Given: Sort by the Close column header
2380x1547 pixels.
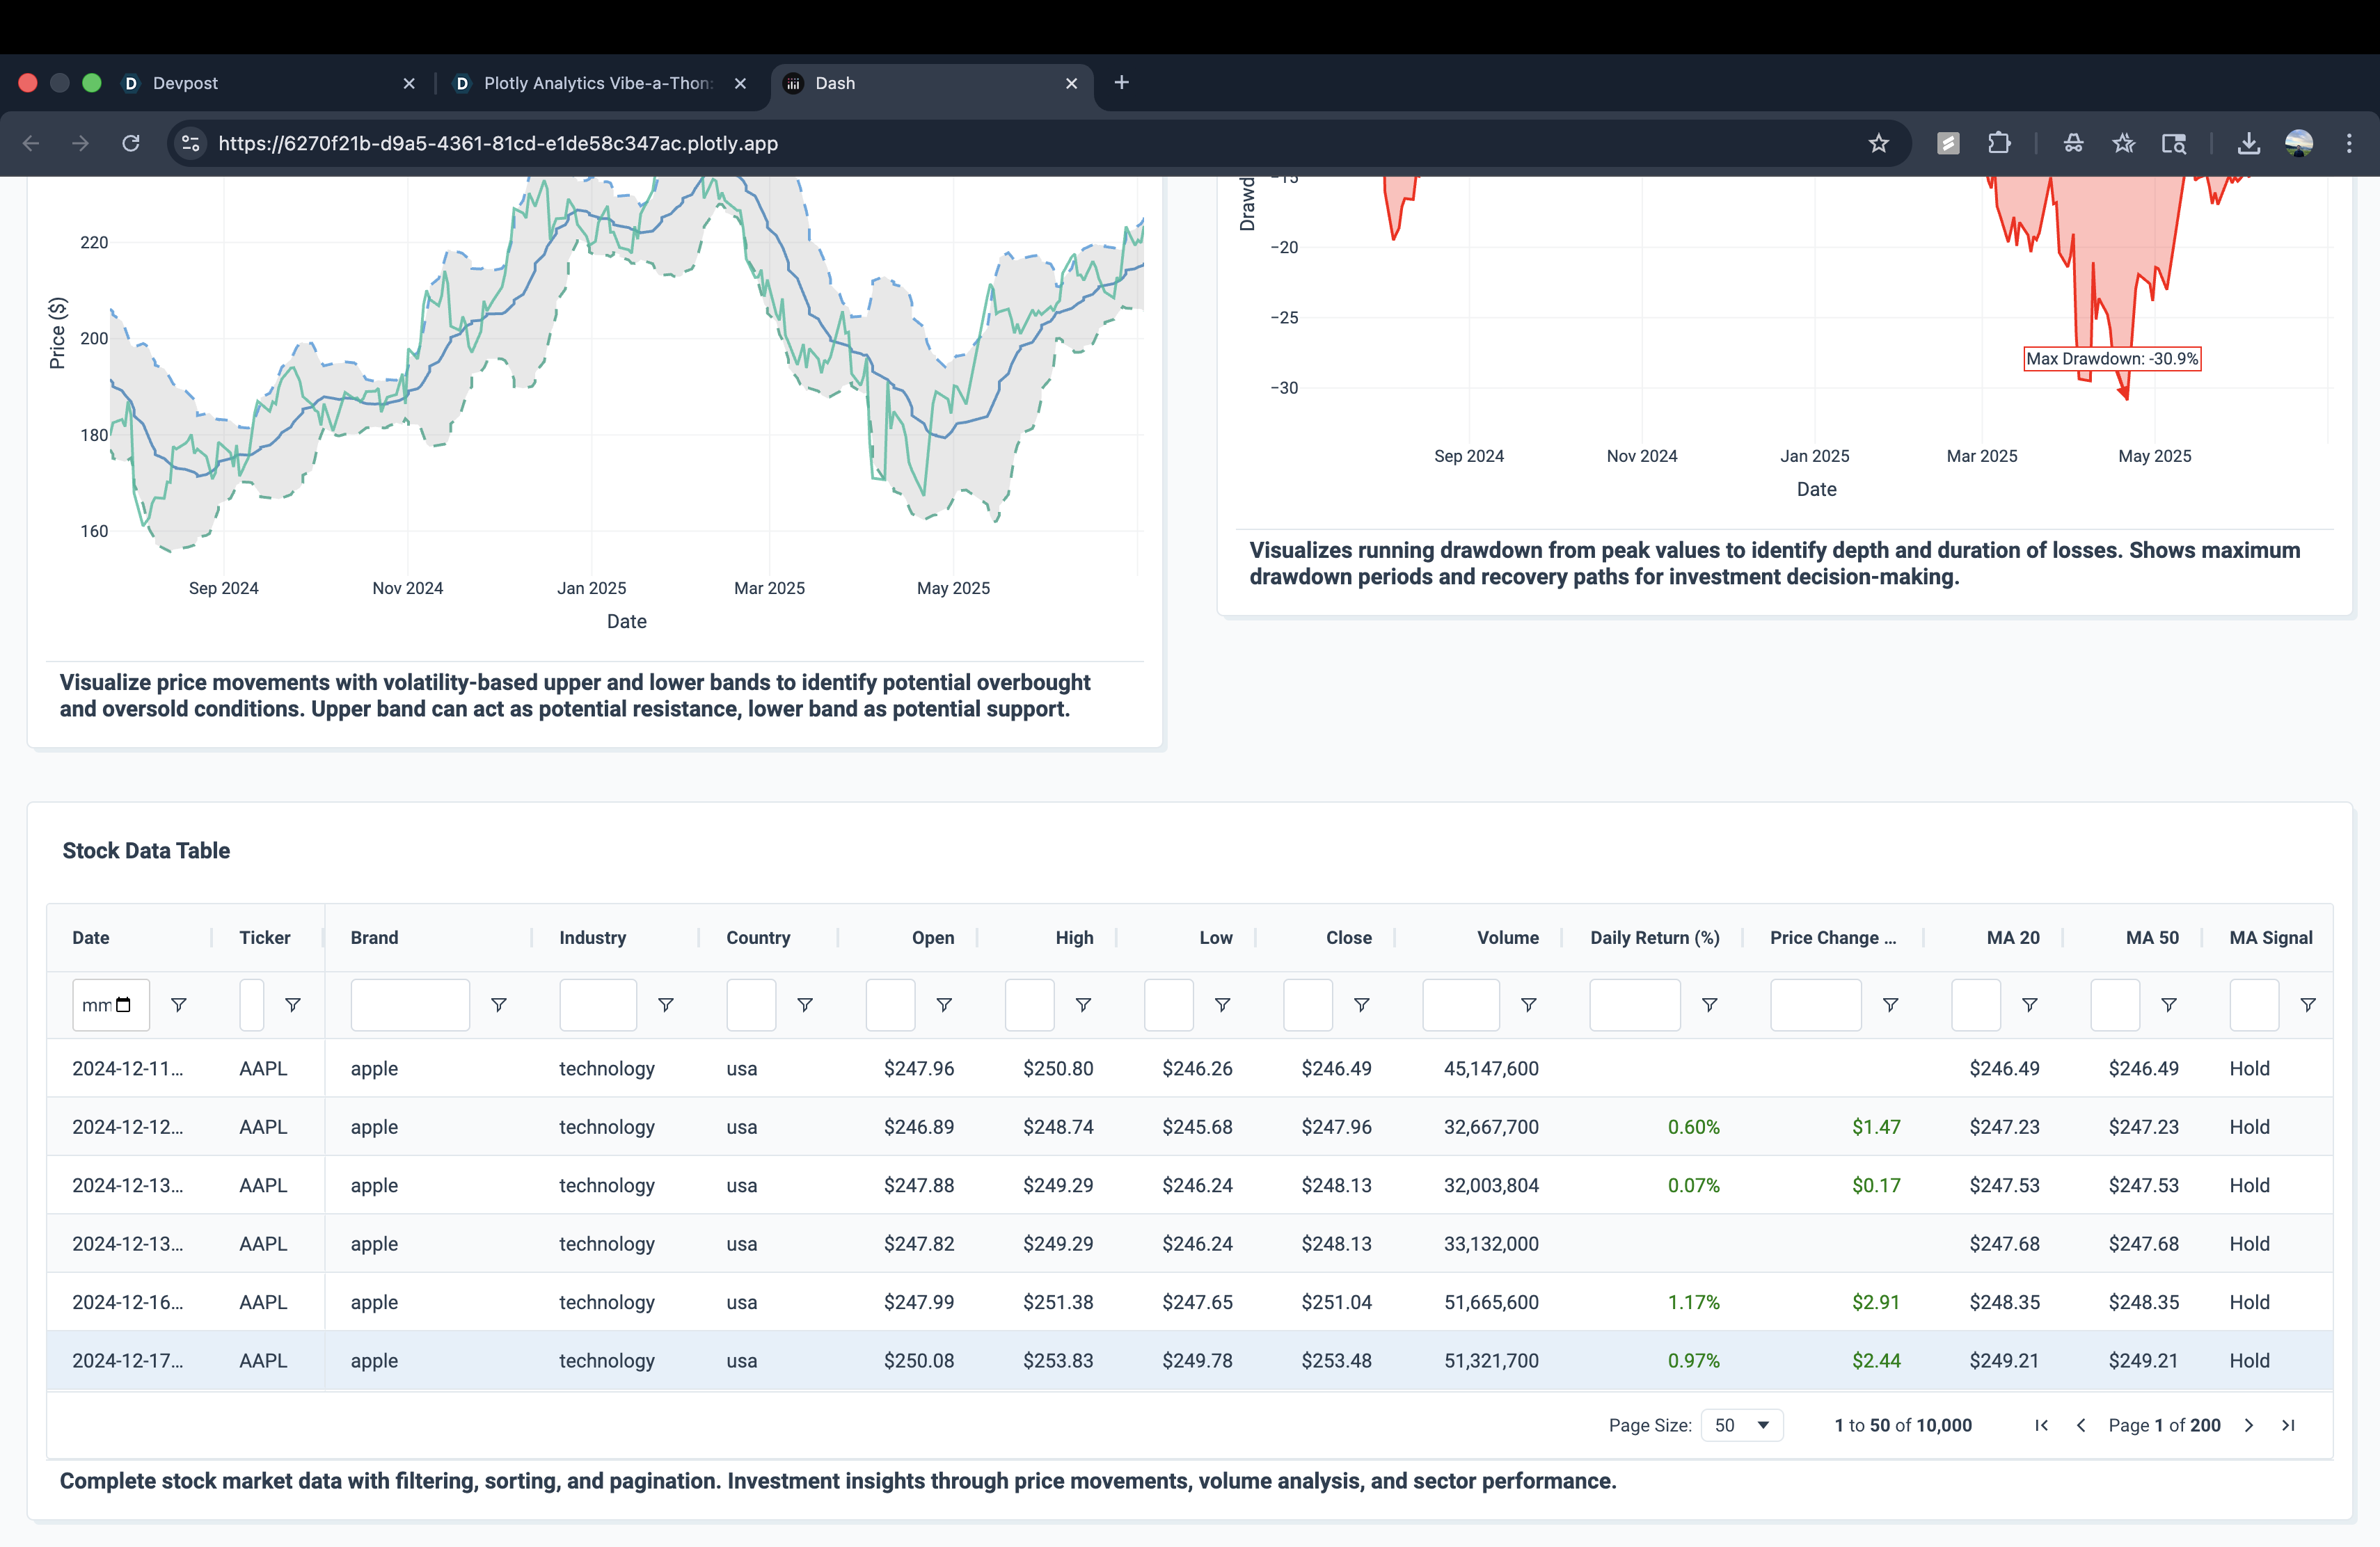Looking at the screenshot, I should pos(1348,938).
